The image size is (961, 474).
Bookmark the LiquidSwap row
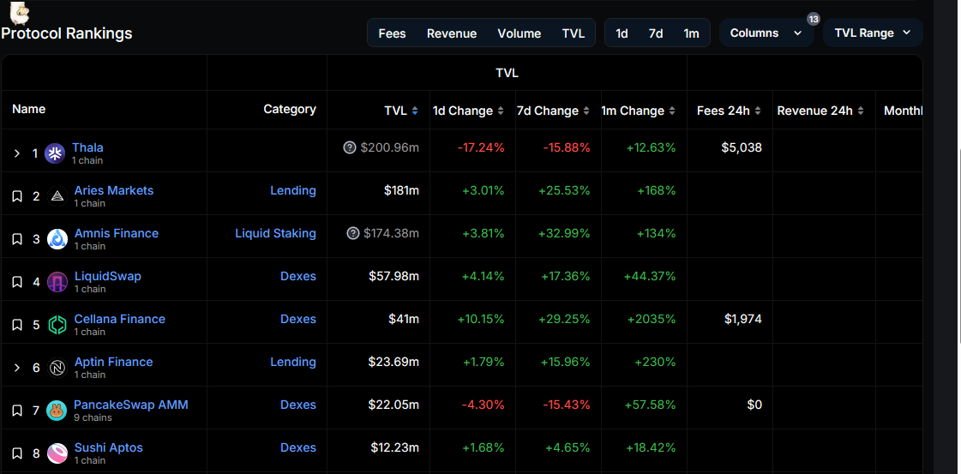point(17,282)
